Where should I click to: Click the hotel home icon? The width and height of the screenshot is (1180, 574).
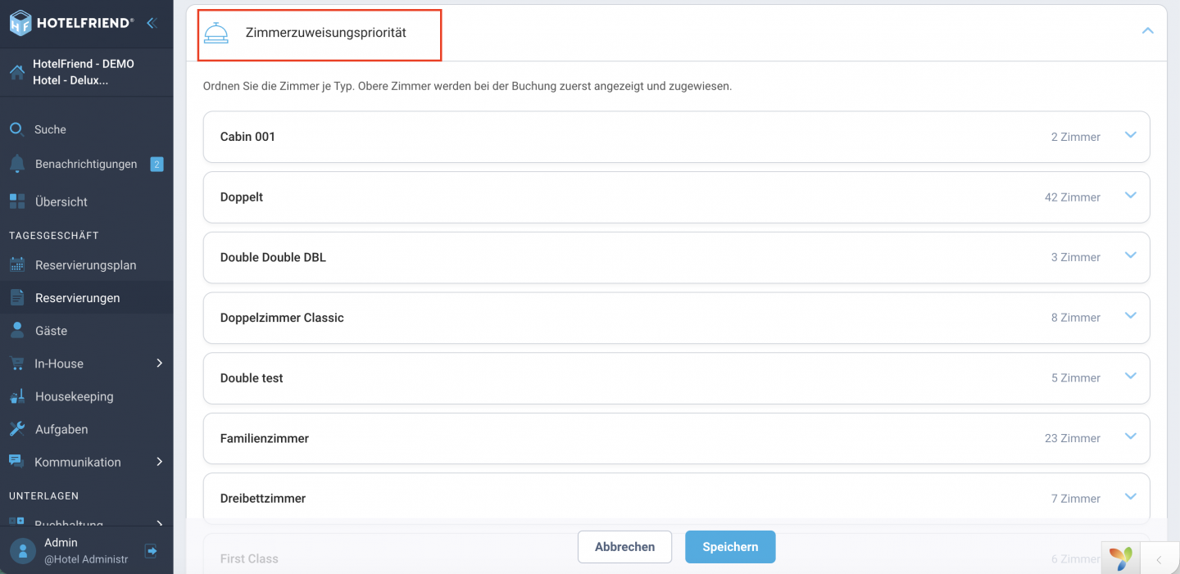pyautogui.click(x=16, y=72)
